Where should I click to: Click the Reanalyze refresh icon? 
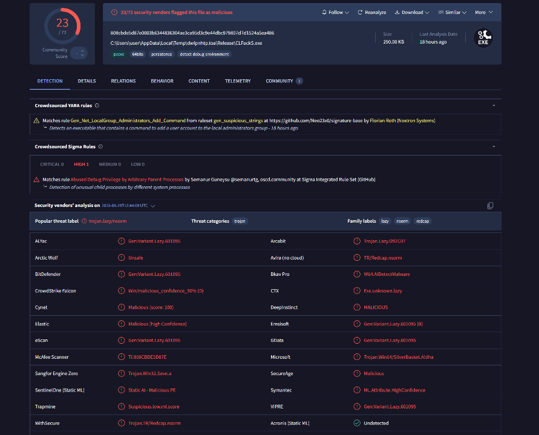tap(361, 12)
